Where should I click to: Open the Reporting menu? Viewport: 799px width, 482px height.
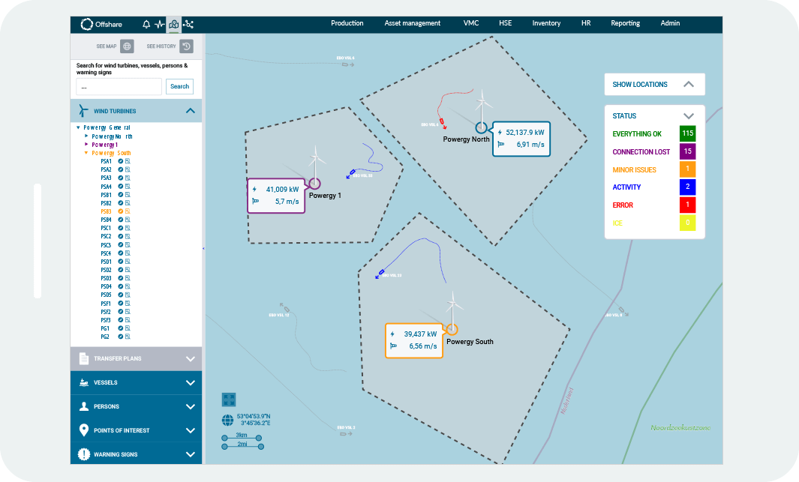click(625, 23)
